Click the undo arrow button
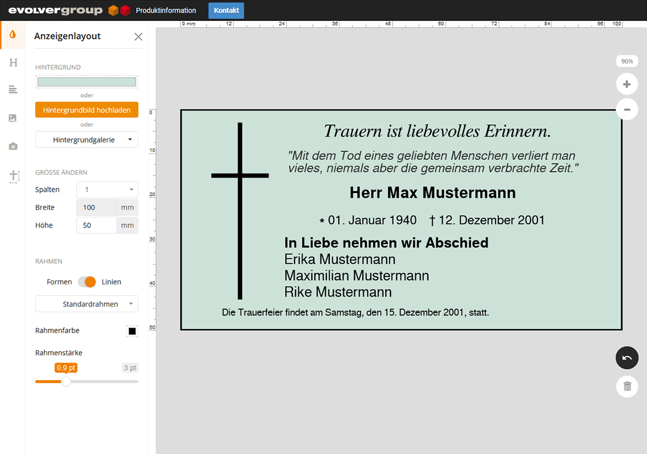The width and height of the screenshot is (647, 454). pos(627,358)
